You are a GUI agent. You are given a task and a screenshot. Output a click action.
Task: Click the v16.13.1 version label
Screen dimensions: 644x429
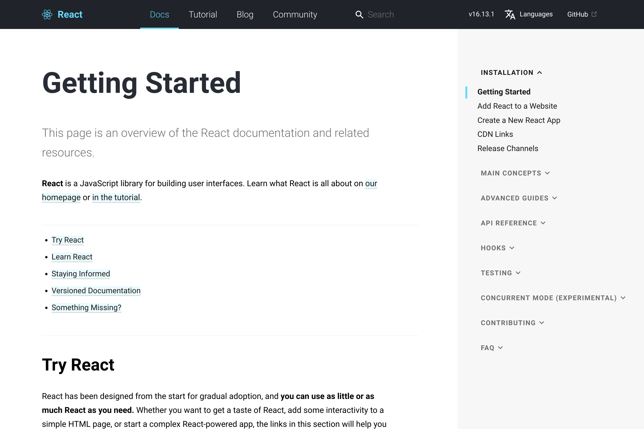481,14
